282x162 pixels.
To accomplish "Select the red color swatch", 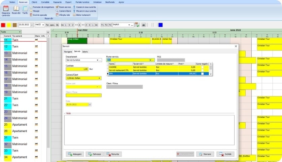I will point(3,25).
